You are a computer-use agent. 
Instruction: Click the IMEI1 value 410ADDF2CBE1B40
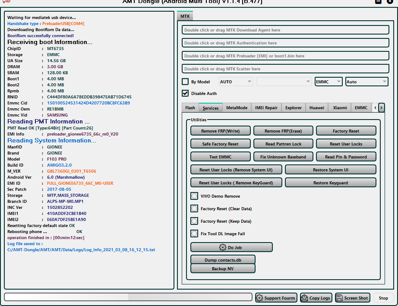[x=66, y=213]
